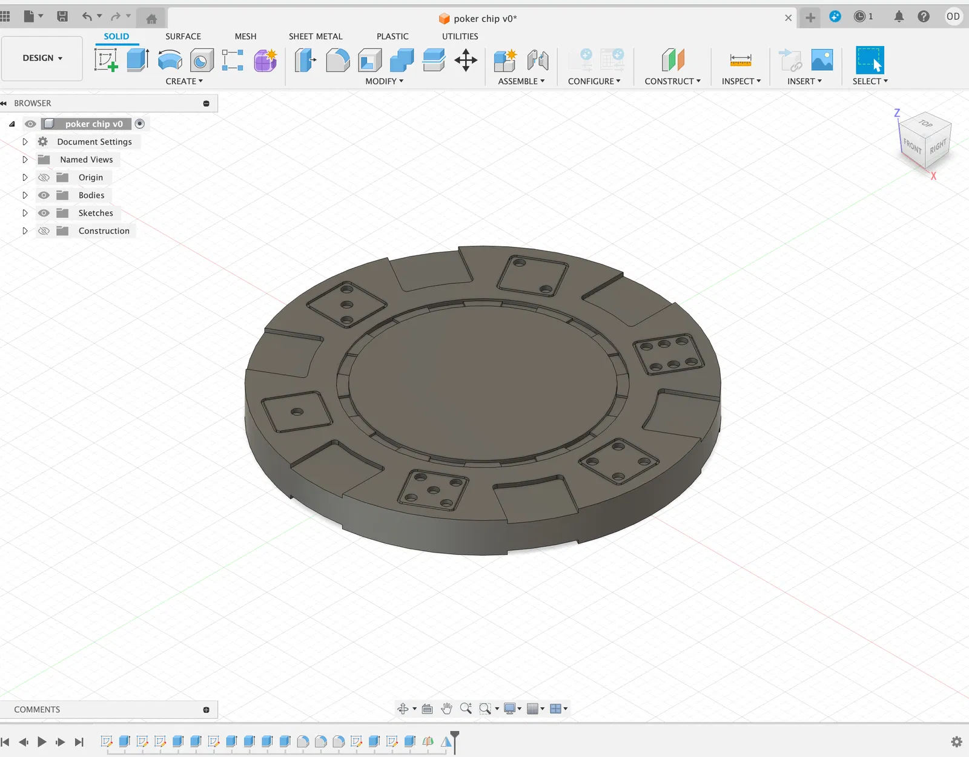Expand the Bodies tree node
The height and width of the screenshot is (757, 969).
[25, 195]
